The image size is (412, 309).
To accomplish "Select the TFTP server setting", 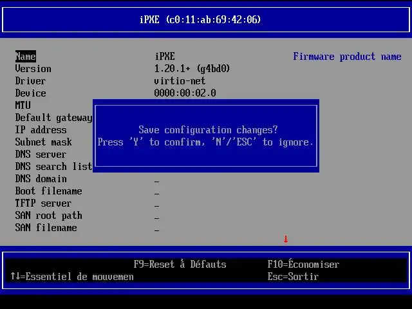I will (x=43, y=203).
